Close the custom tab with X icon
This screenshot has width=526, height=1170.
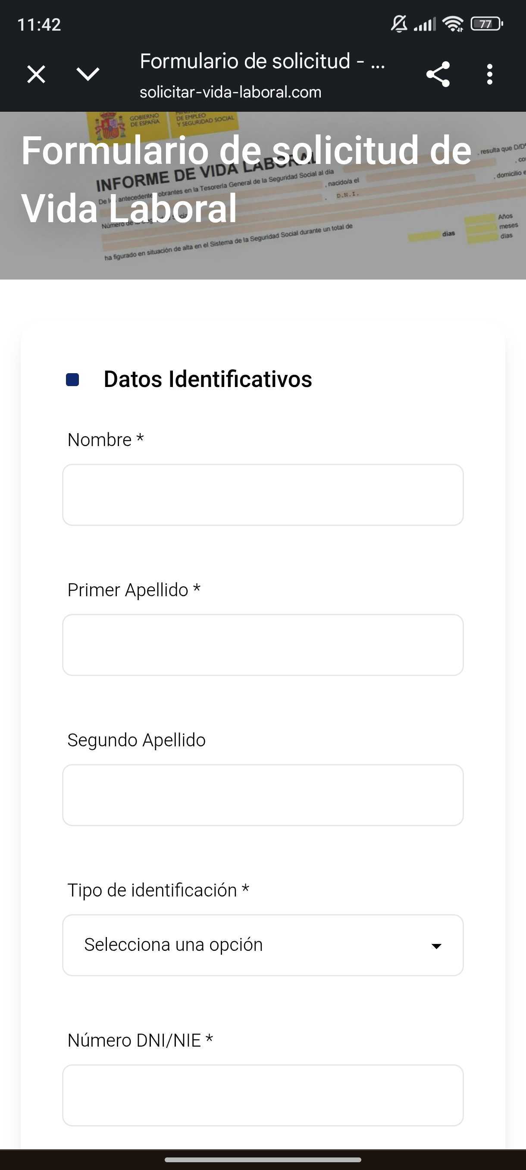pyautogui.click(x=36, y=74)
